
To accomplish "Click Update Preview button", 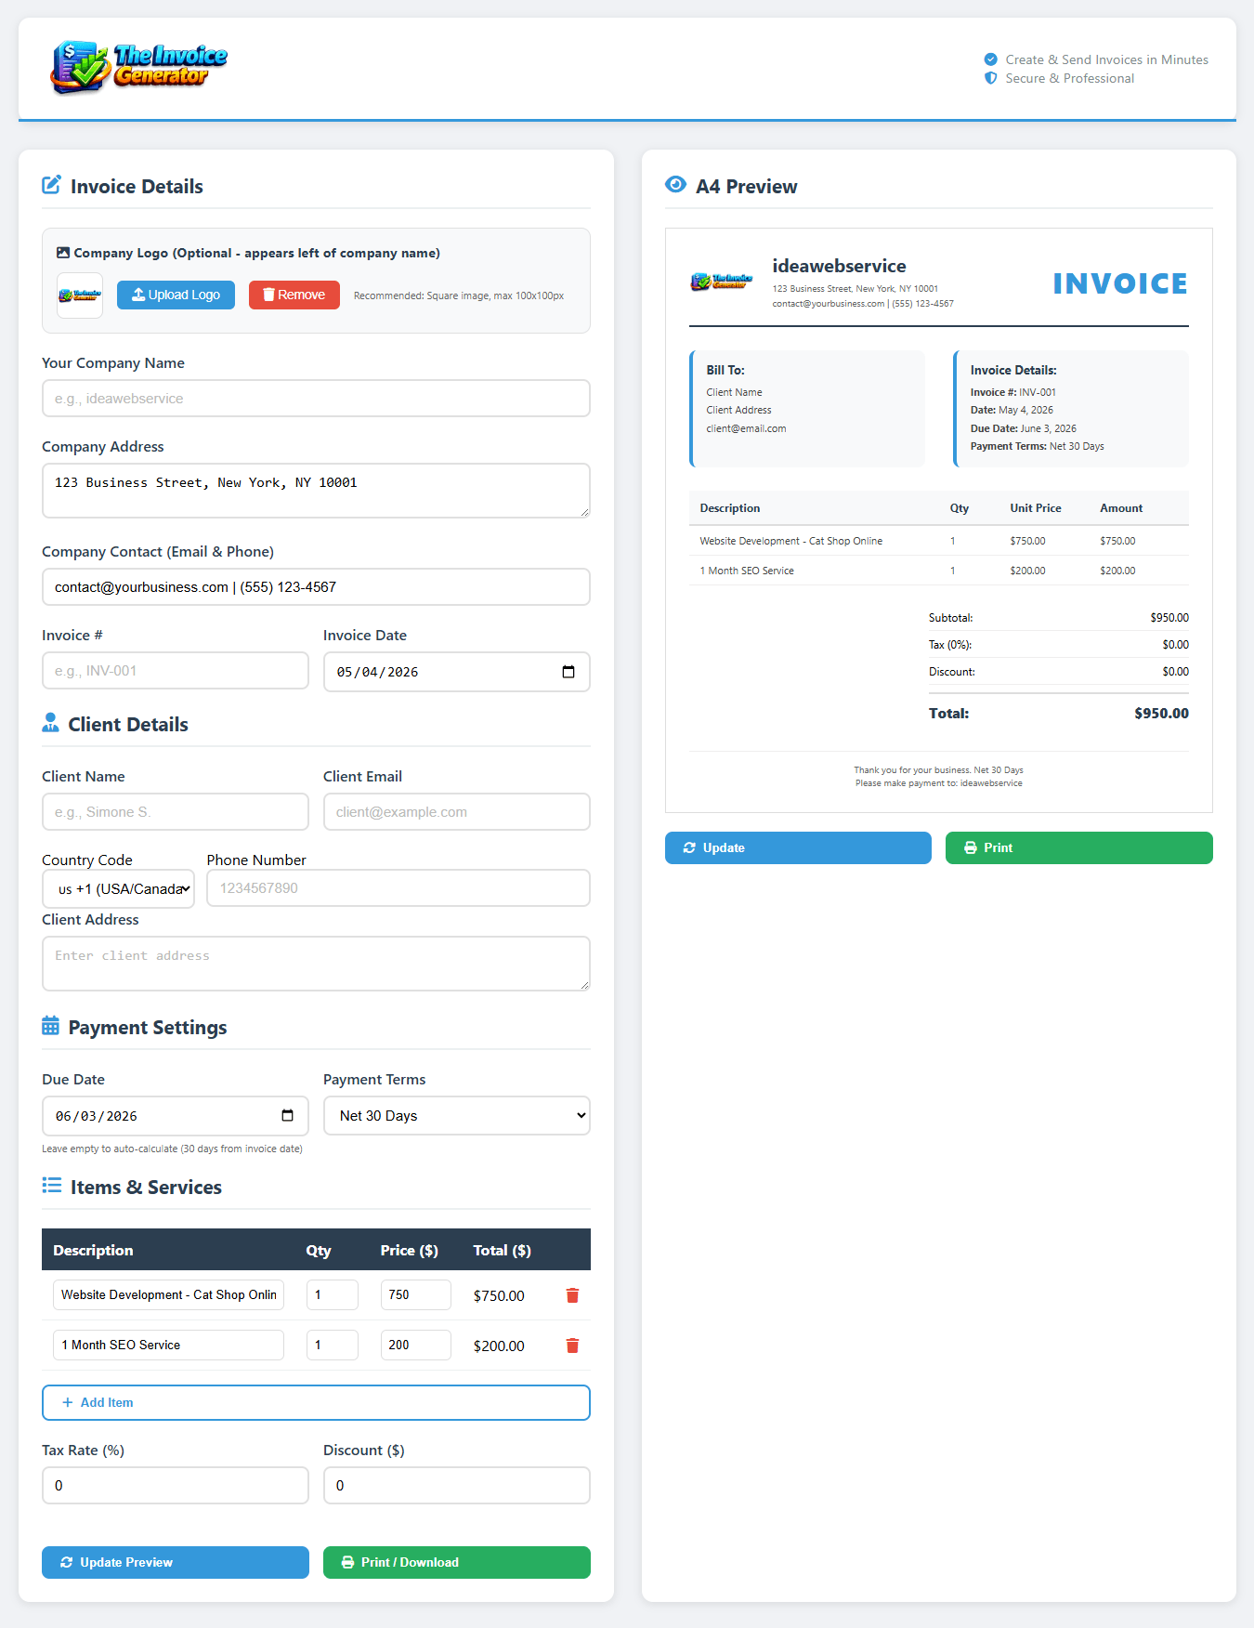I will click(175, 1562).
